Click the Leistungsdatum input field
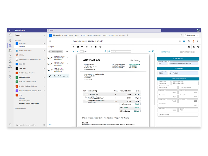Image resolution: width=208 pixels, height=156 pixels. (x=188, y=88)
